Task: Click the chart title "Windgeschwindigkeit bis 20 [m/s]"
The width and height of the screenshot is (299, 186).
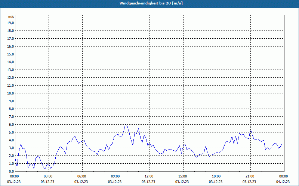Action: [x=151, y=3]
